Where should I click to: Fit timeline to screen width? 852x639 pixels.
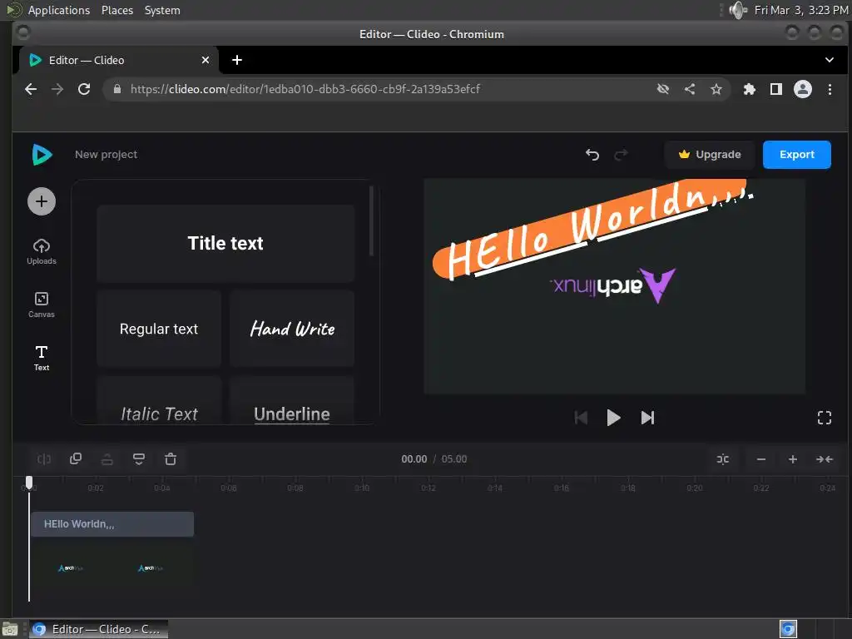[x=825, y=459]
